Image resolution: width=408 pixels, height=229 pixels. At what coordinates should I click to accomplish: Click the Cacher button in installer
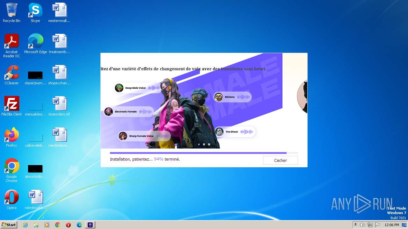click(x=280, y=160)
